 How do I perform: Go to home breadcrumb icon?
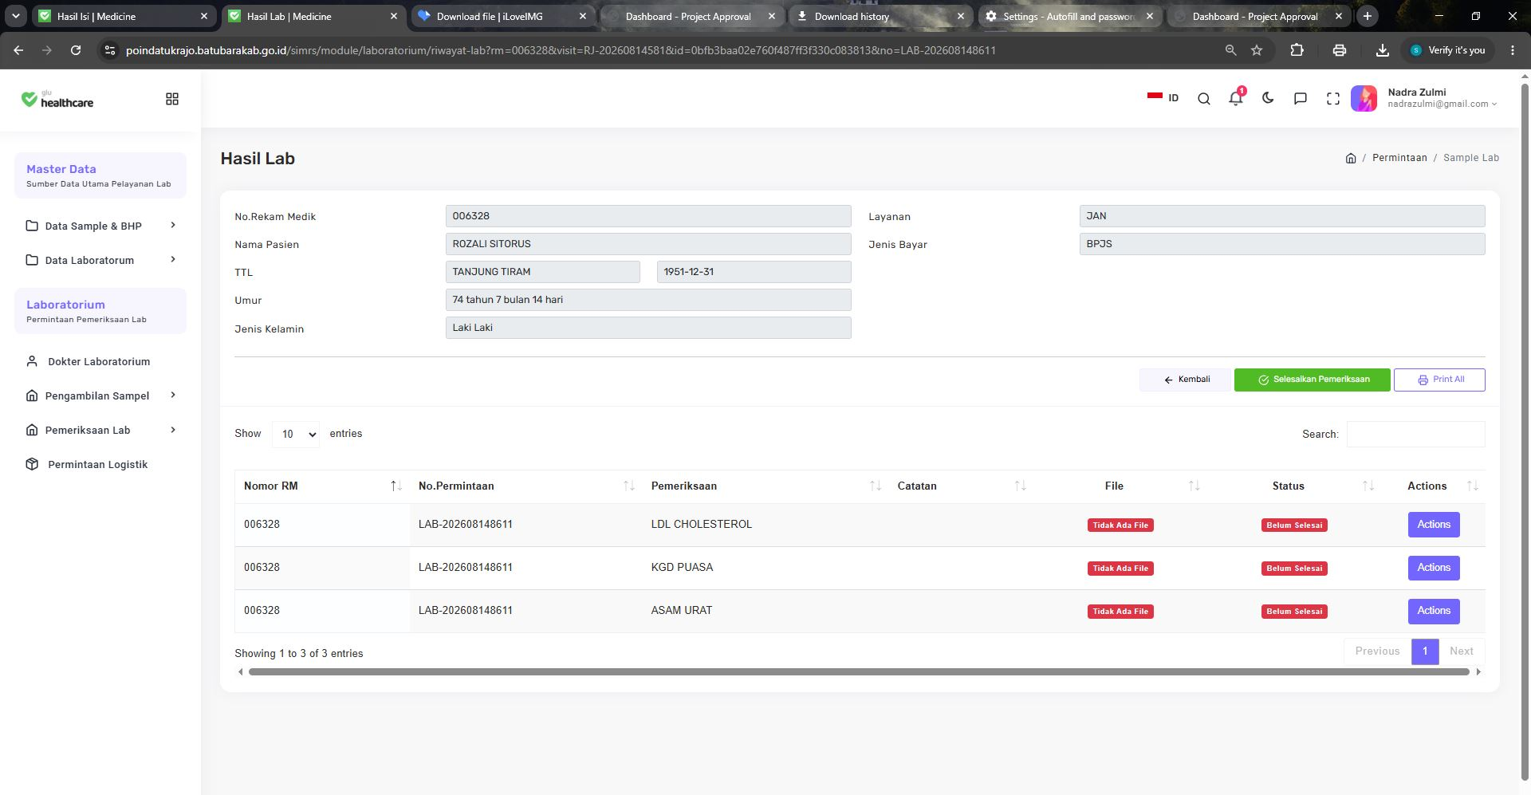1351,158
